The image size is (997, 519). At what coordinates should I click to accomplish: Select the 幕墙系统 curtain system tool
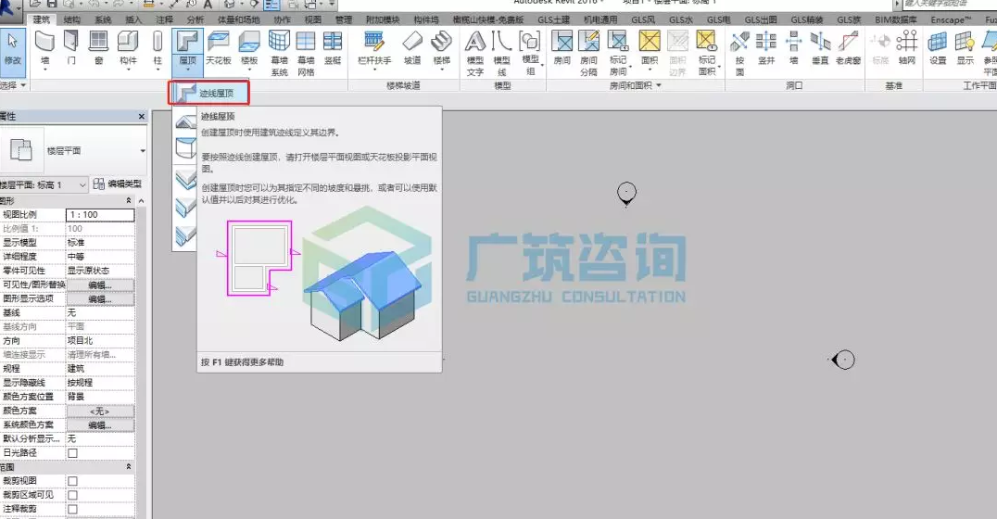(279, 52)
